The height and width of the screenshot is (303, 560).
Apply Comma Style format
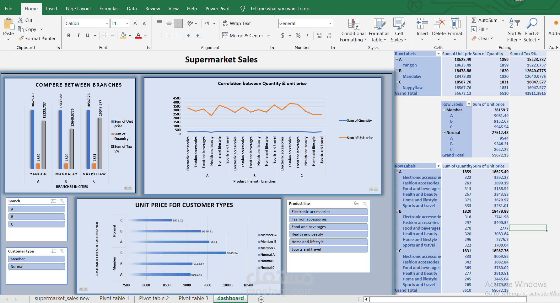click(x=307, y=35)
